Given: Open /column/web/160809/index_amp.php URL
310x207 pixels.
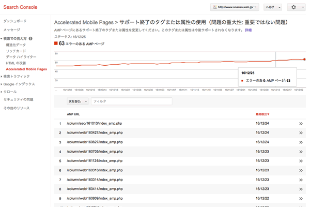Looking at the screenshot, I should [x=95, y=198].
